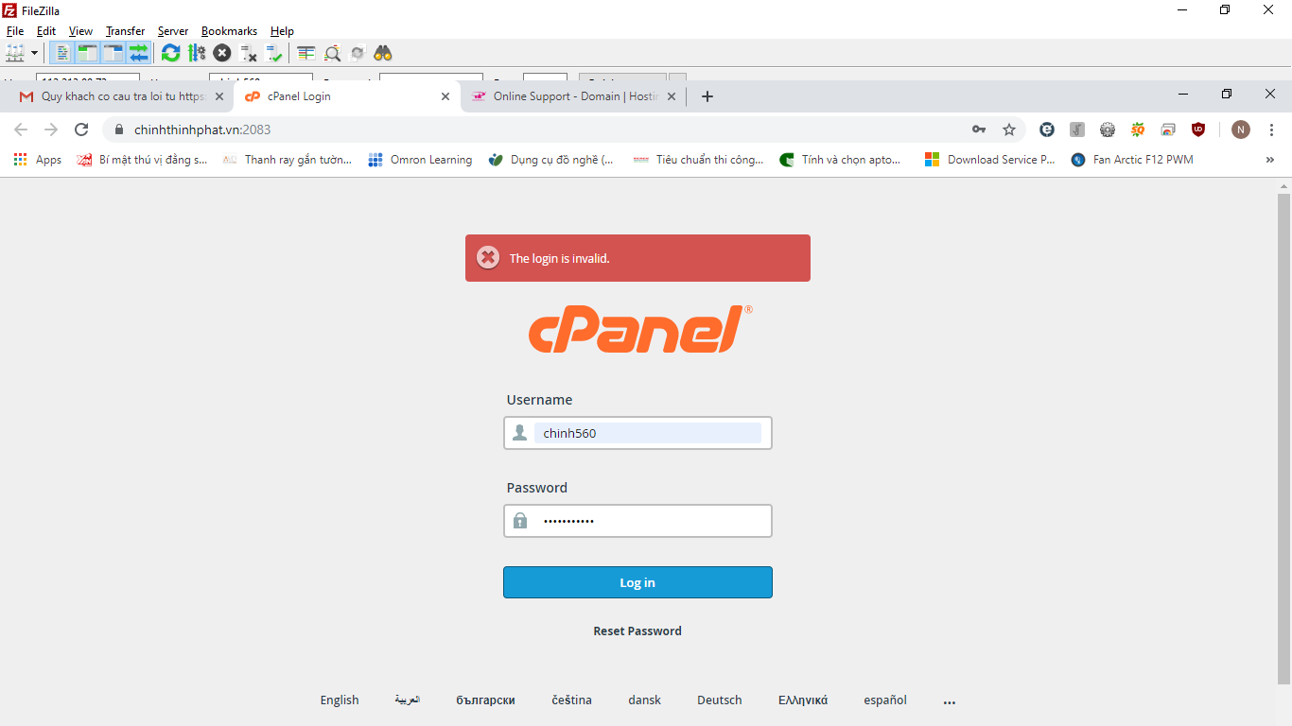The image size is (1292, 726).
Task: Click the page vertical scrollbar
Action: point(1283,440)
